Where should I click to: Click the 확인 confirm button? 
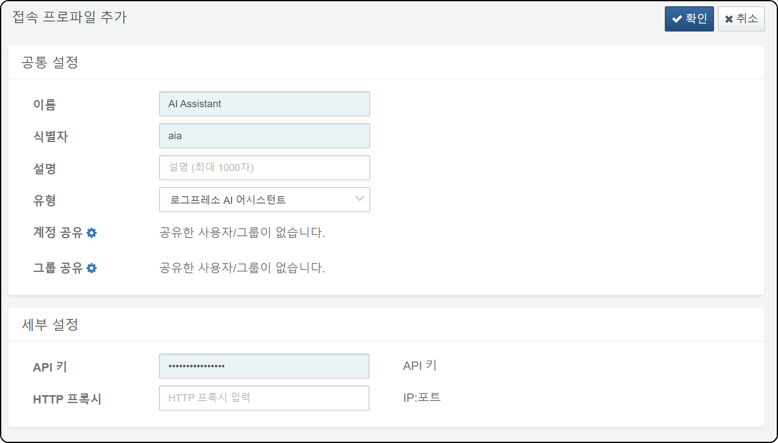(x=689, y=19)
